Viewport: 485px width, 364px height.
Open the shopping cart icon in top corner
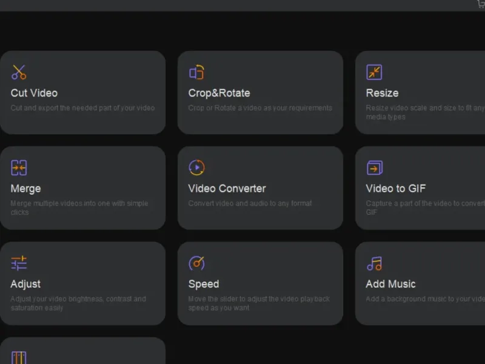pos(481,4)
